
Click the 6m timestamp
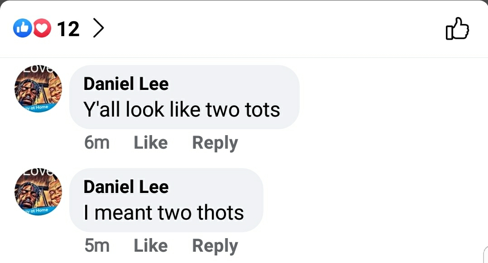click(x=97, y=143)
